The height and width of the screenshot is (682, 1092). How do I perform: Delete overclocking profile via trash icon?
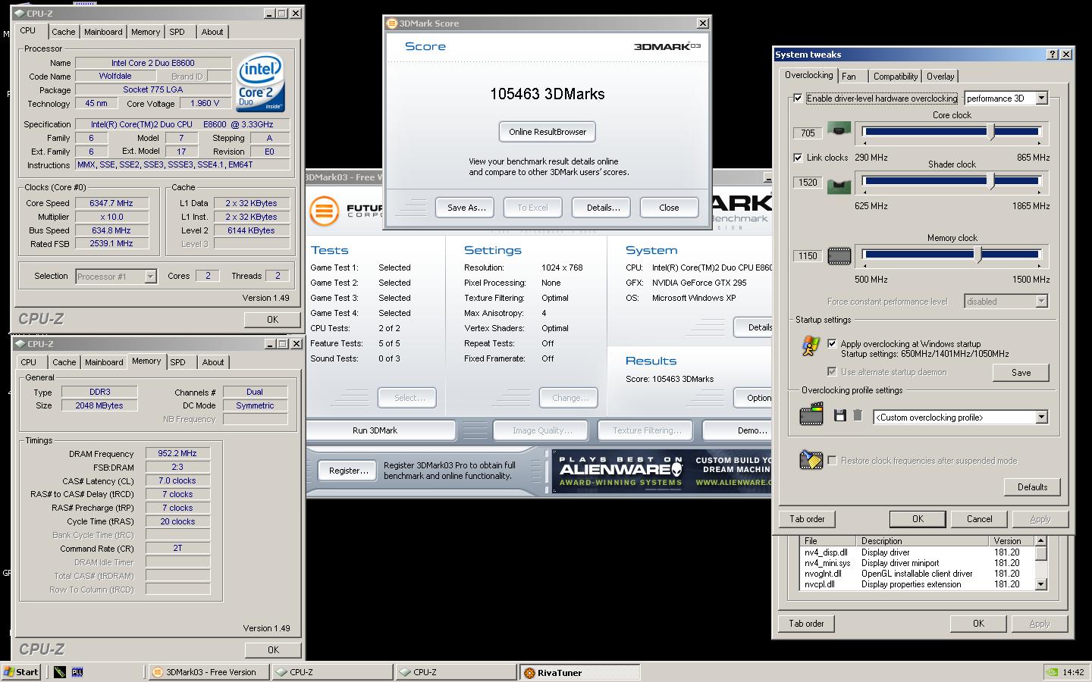pyautogui.click(x=858, y=415)
